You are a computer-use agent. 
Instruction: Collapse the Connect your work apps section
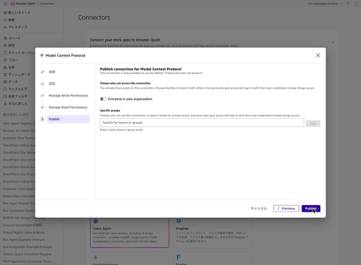(x=333, y=42)
